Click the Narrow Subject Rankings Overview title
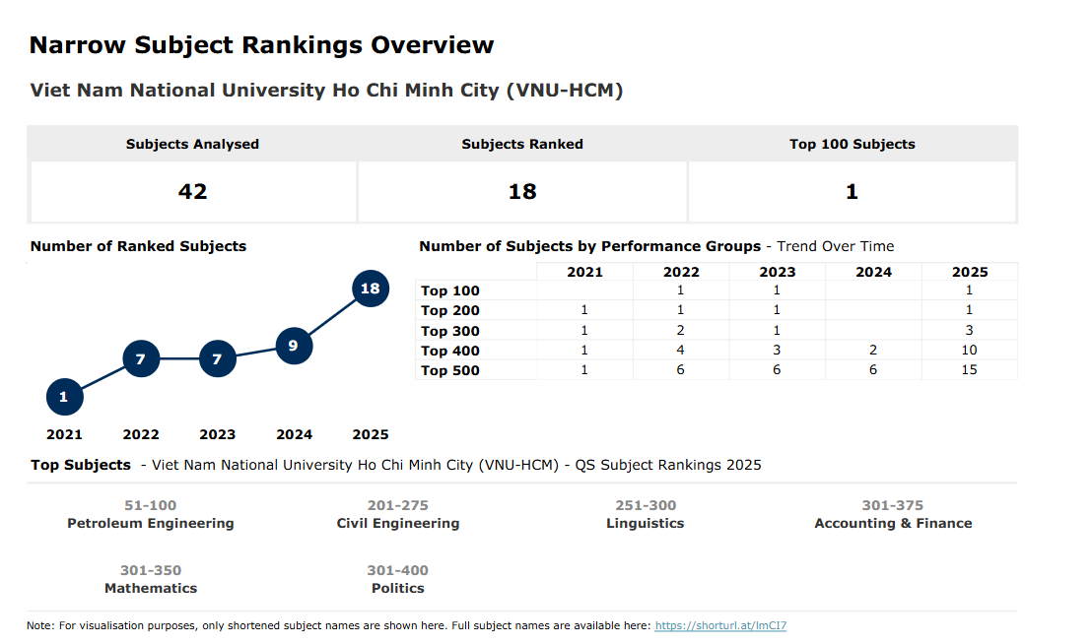This screenshot has width=1092, height=644. [262, 44]
